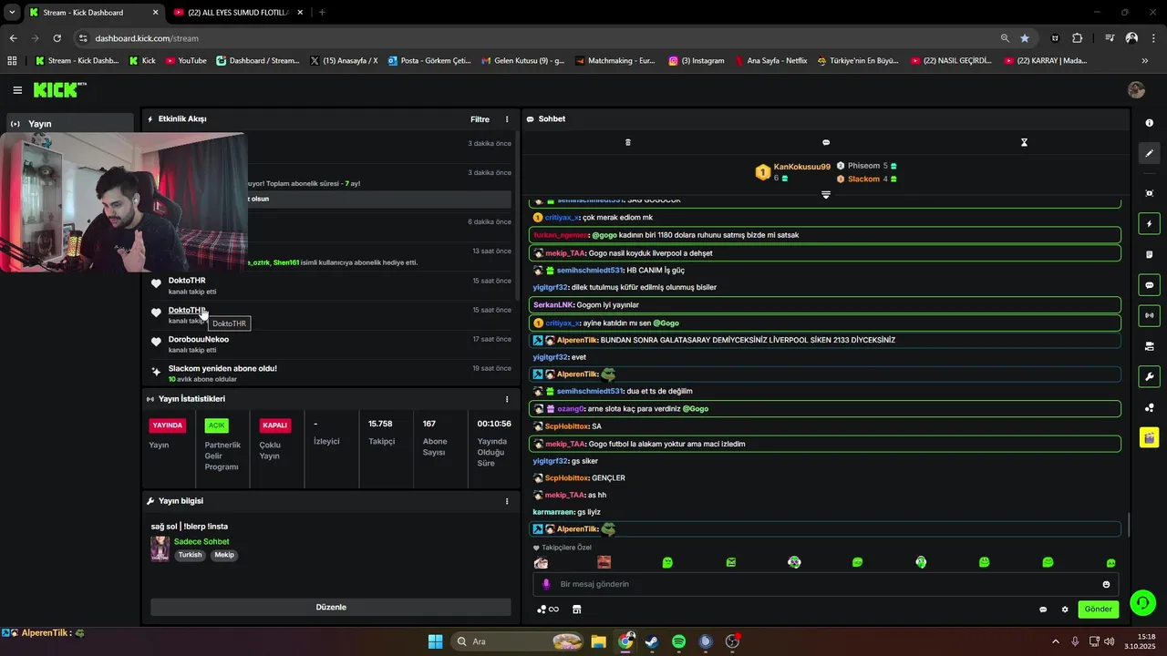
Task: Open the Chrome three-dot menu
Action: (x=1153, y=38)
